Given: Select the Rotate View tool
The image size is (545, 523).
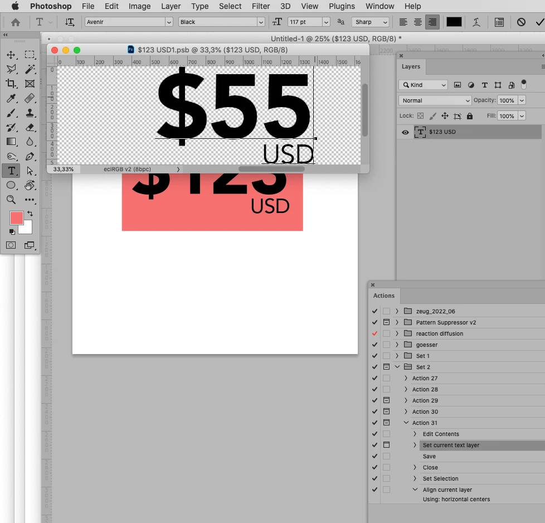Looking at the screenshot, I should coord(30,185).
